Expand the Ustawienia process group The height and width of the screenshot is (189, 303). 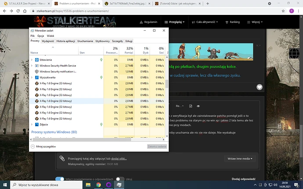point(32,60)
